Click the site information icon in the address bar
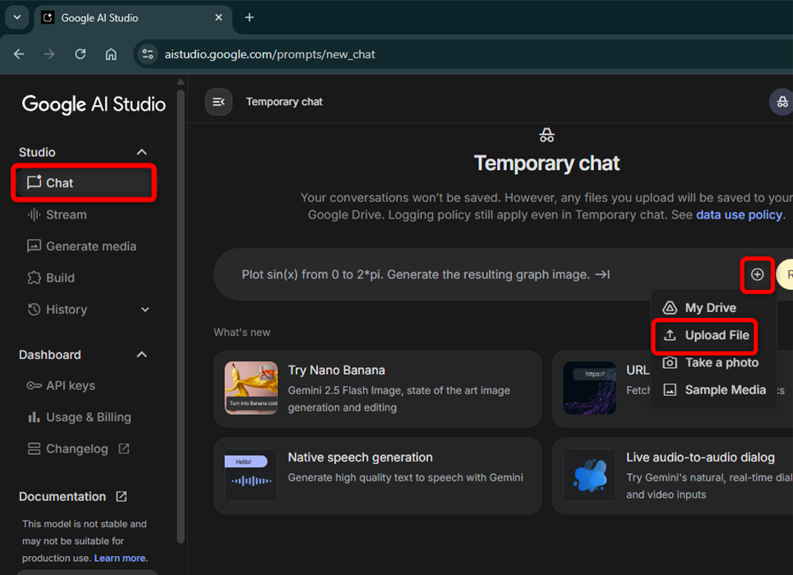This screenshot has height=575, width=793. tap(148, 54)
